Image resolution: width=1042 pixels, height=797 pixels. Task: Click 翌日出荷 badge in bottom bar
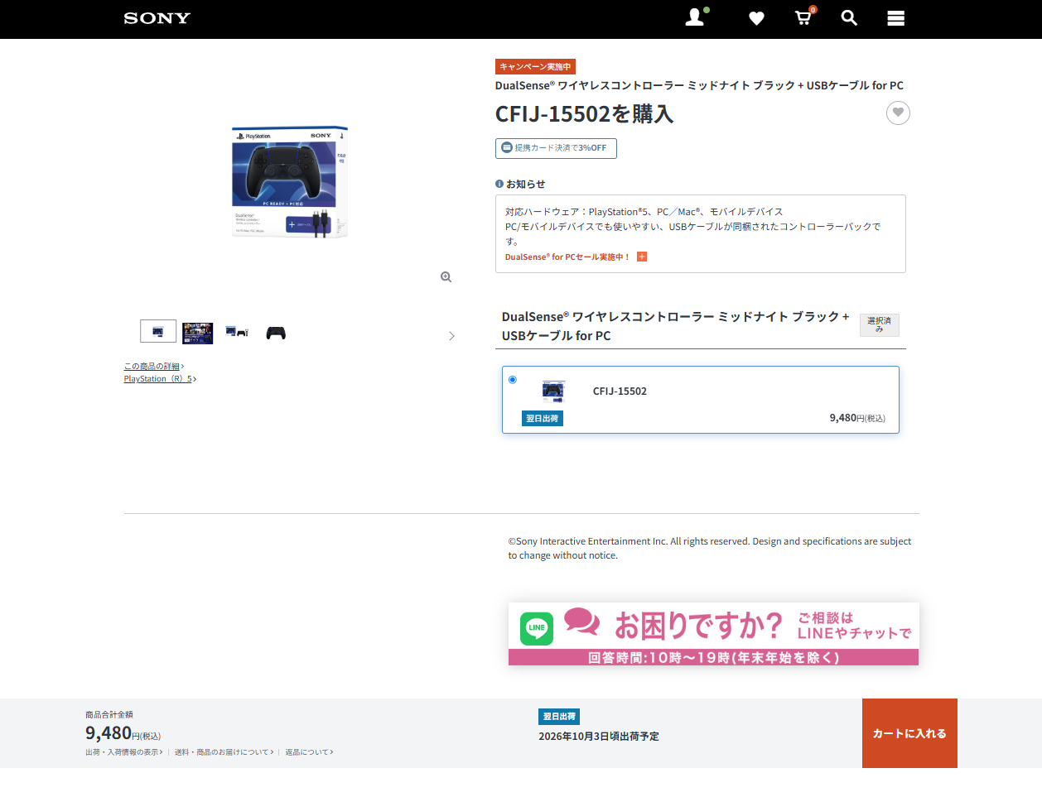(559, 717)
